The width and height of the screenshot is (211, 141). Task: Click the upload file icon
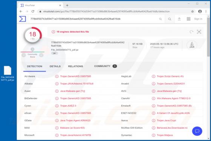[179, 19]
